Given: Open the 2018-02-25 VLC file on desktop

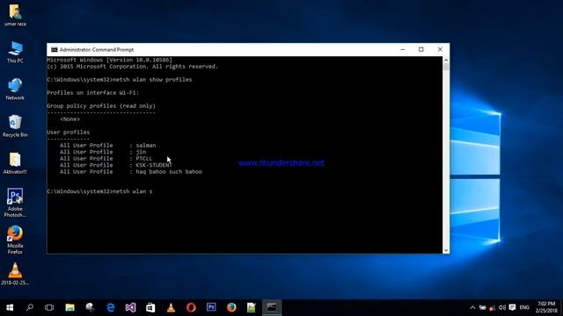Looking at the screenshot, I should 15,274.
